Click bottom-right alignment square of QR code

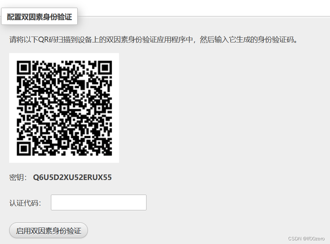99,143
